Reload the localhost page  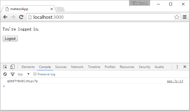(21, 17)
